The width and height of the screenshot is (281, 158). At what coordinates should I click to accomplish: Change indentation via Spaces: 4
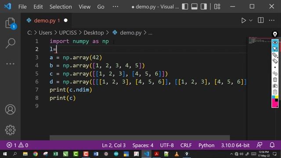click(143, 145)
